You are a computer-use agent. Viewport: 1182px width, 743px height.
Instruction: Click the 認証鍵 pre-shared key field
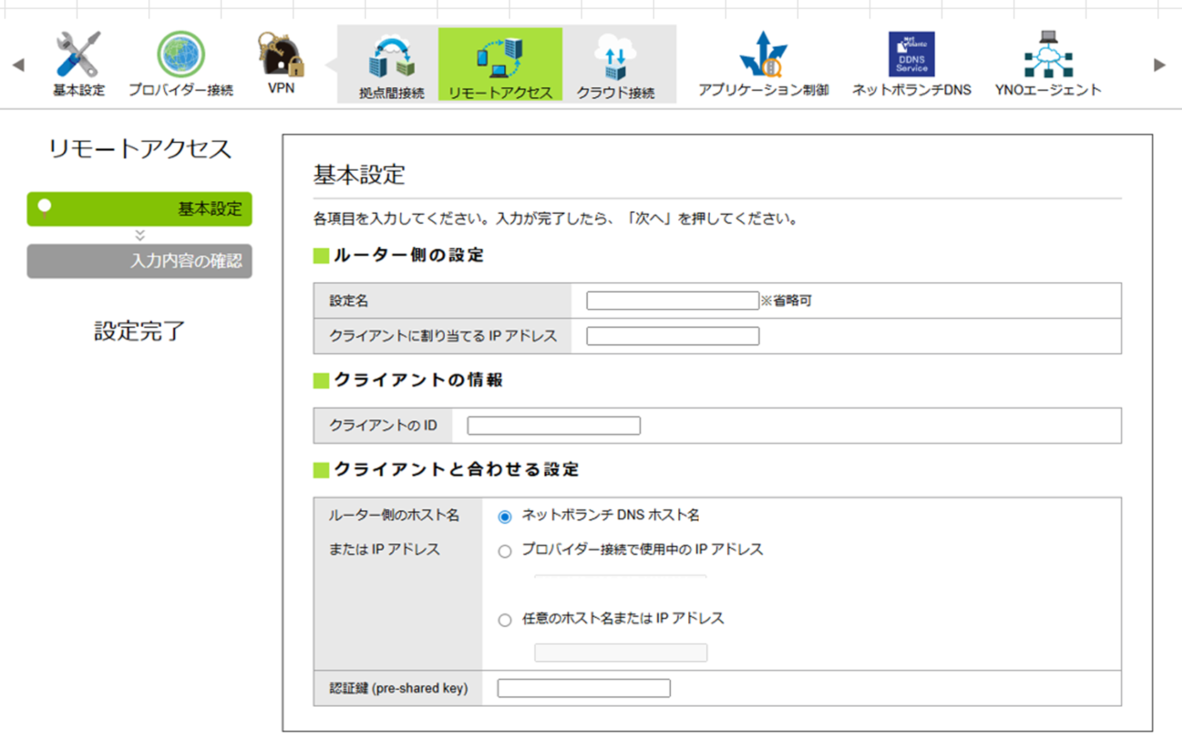583,688
